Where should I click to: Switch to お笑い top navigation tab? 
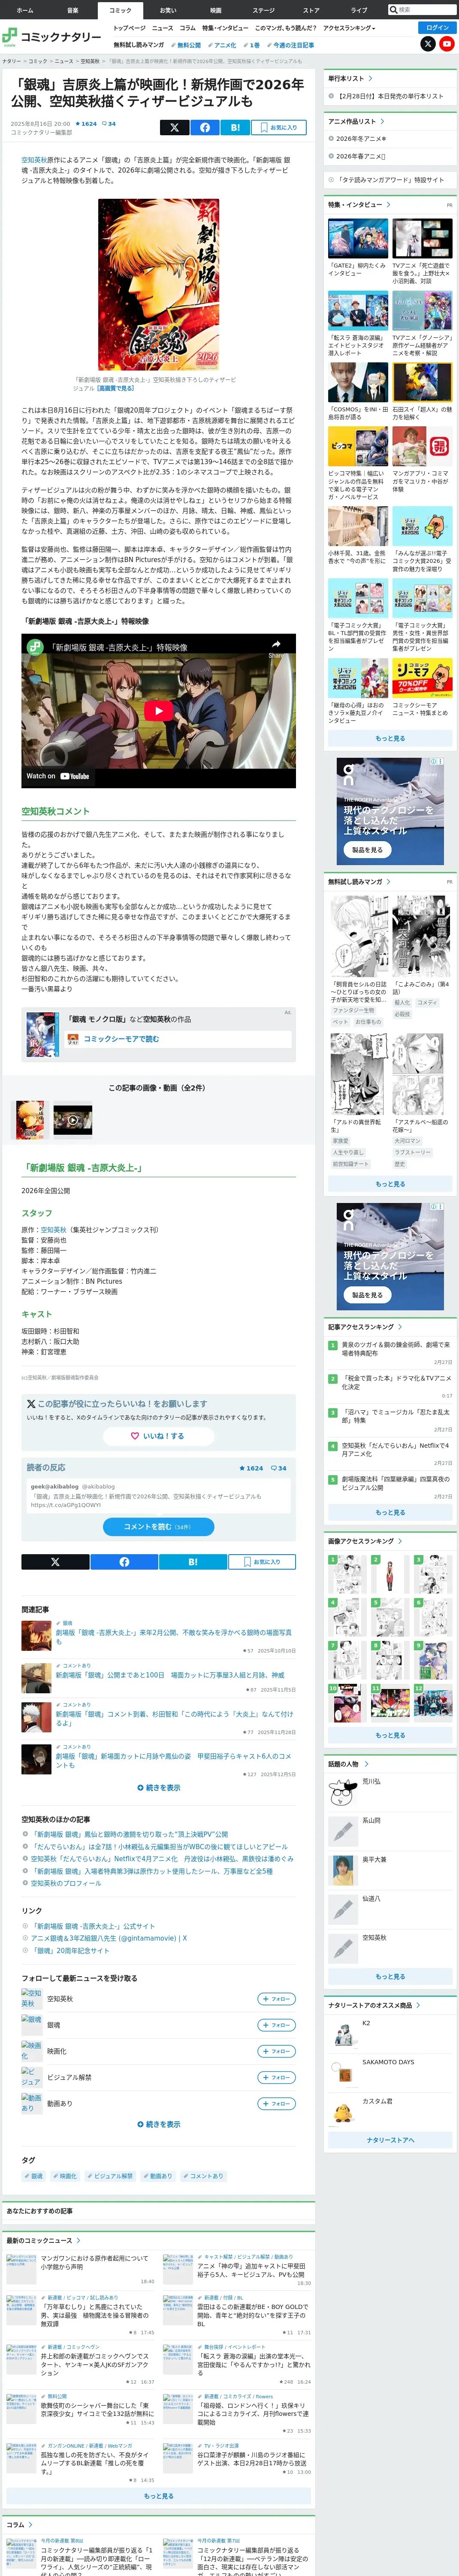point(168,10)
